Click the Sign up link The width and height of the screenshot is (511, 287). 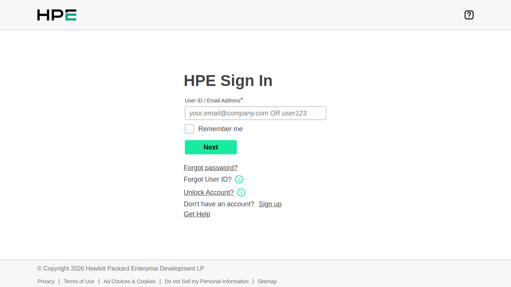(270, 204)
